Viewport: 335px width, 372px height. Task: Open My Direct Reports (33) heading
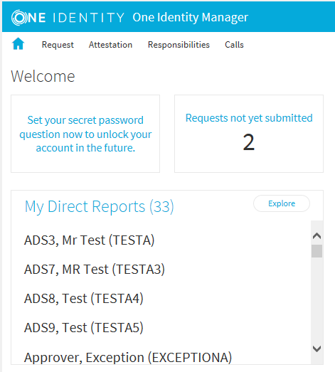tap(100, 207)
